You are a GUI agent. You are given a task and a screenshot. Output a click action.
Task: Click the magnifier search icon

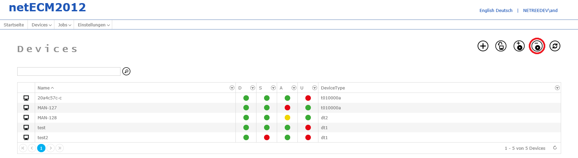126,71
